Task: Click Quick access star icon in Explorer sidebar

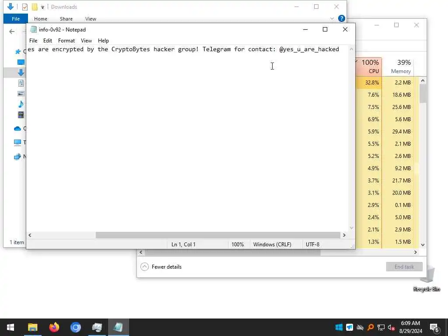Action: [17, 52]
